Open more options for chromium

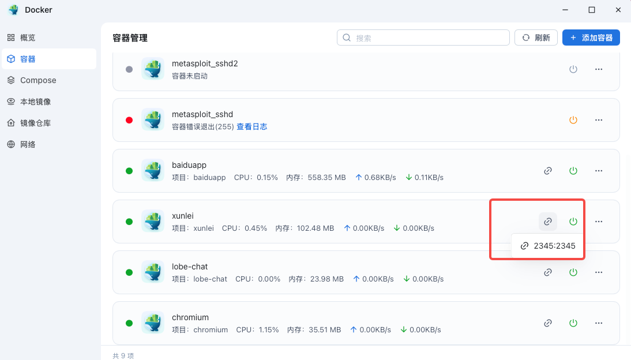point(599,323)
